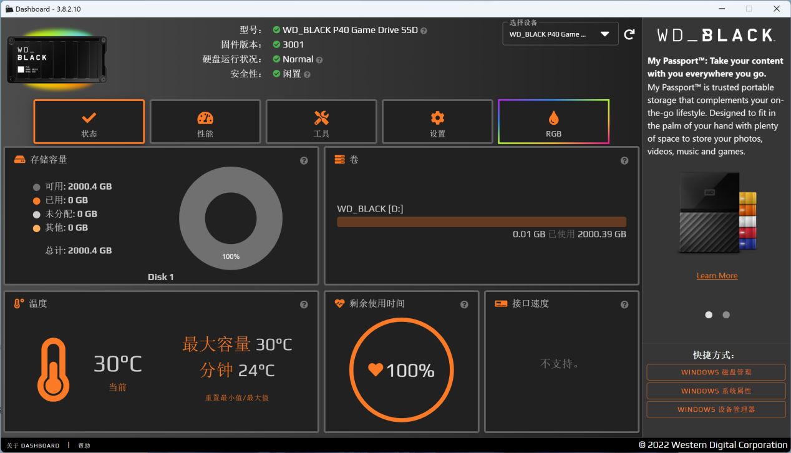Click the My Passport product image

(717, 213)
